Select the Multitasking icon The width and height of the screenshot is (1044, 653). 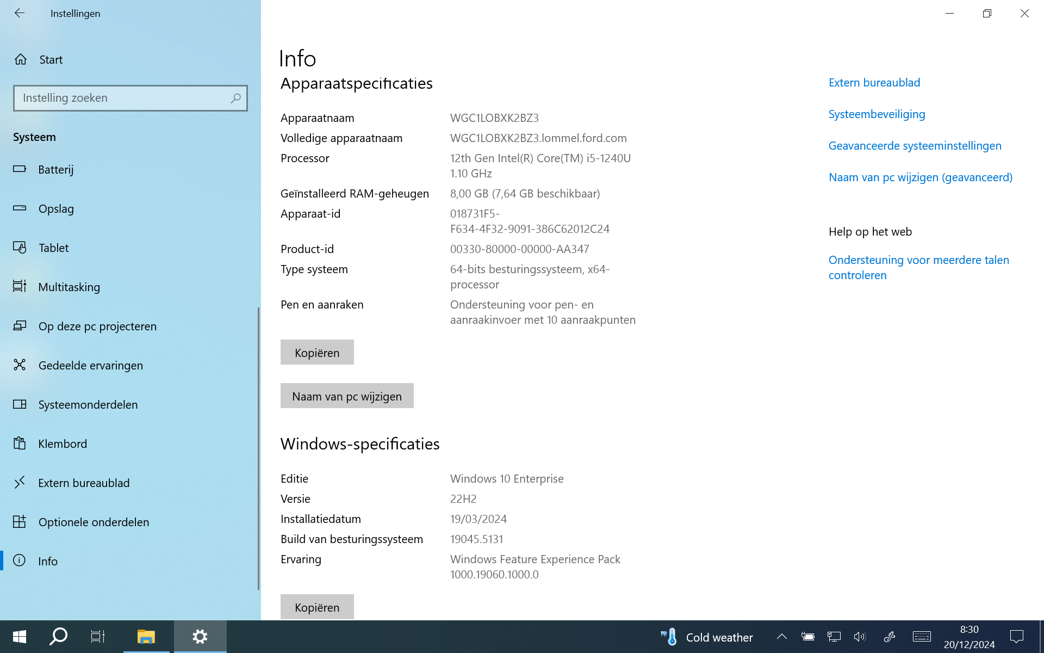[x=20, y=286]
